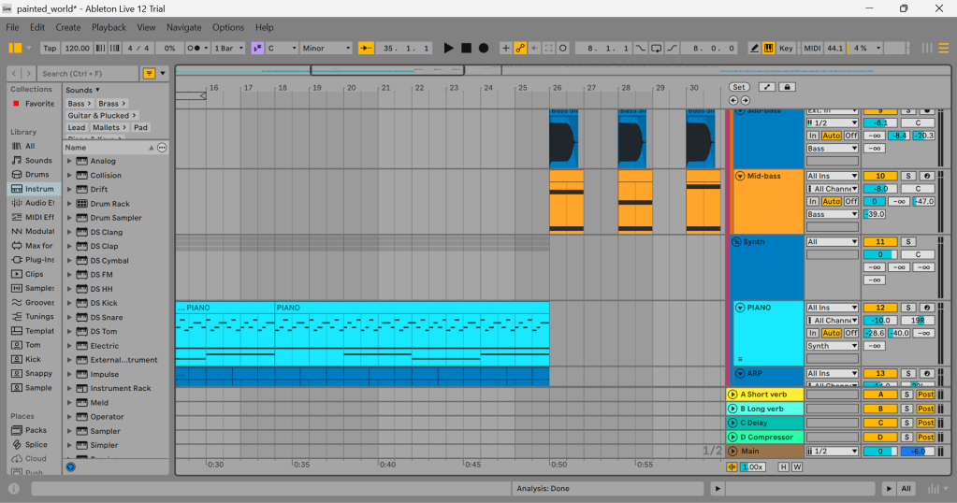Click the Tap tempo button
This screenshot has height=503, width=957.
click(x=50, y=48)
